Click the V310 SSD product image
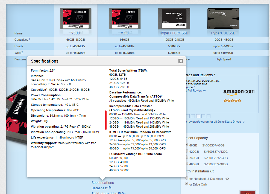This screenshot has width=270, height=194. point(125,19)
